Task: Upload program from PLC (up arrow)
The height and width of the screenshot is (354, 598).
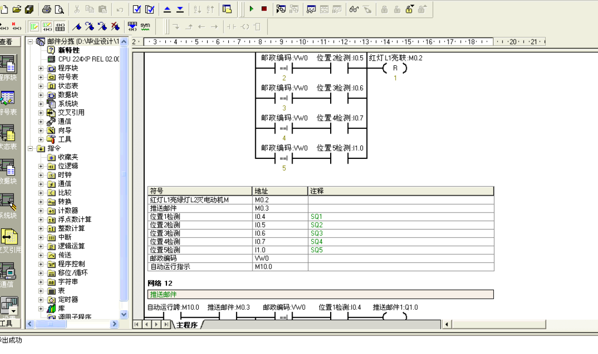Action: 167,9
